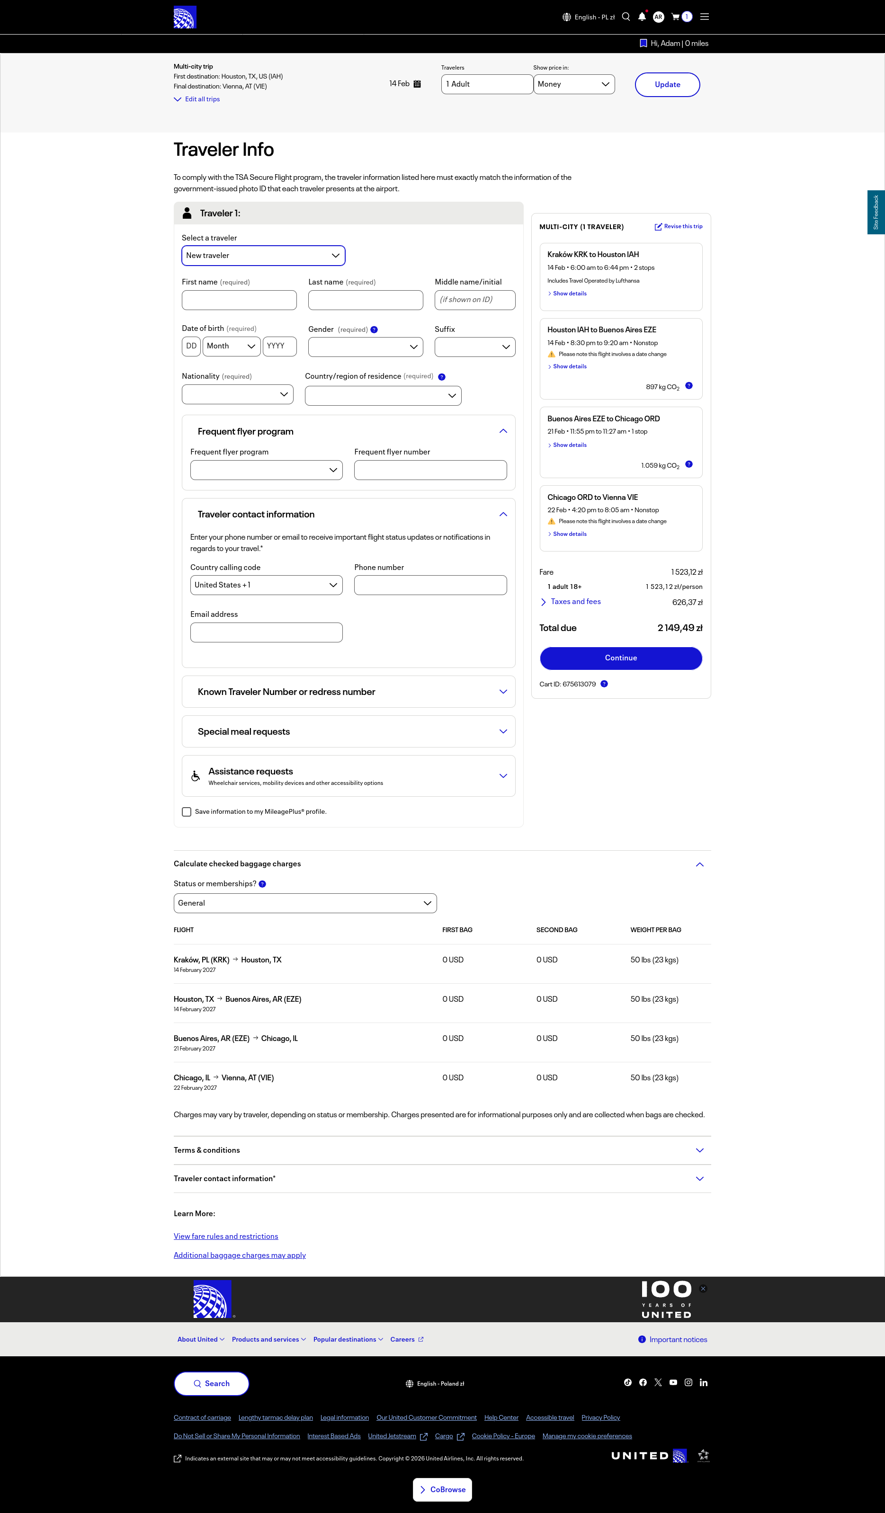Open the hamburger menu icon
Image resolution: width=885 pixels, height=1513 pixels.
pos(705,17)
